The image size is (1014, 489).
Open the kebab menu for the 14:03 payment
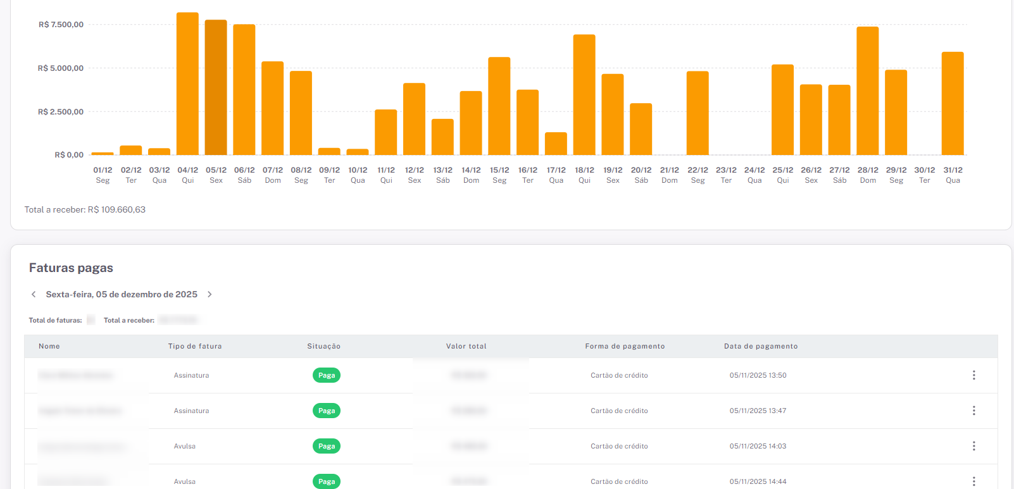click(973, 446)
